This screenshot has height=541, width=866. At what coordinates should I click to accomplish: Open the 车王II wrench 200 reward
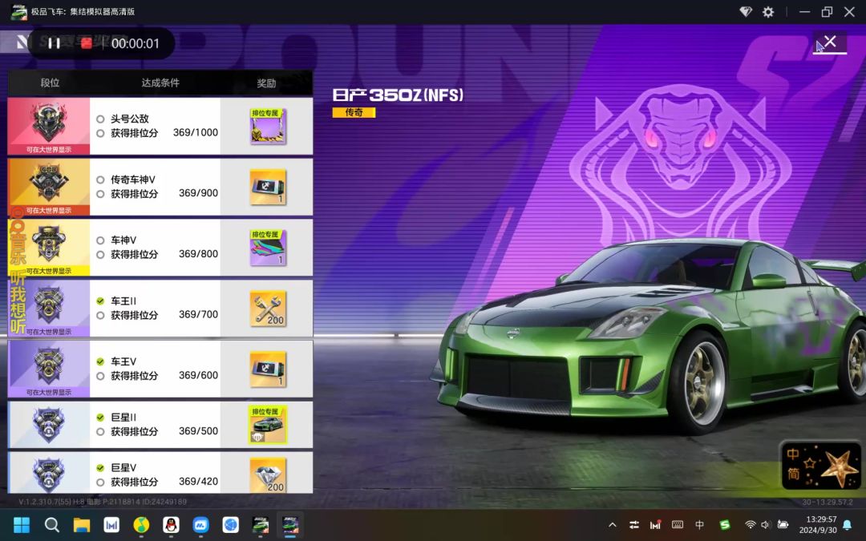(x=268, y=309)
